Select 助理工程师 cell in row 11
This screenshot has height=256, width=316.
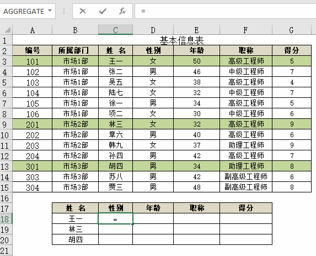pyautogui.click(x=246, y=145)
